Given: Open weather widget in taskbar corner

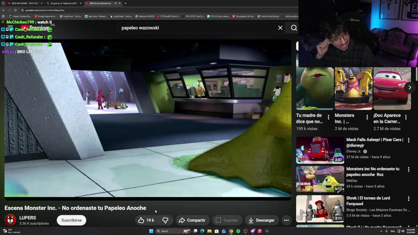Looking at the screenshot, I should [x=11, y=231].
